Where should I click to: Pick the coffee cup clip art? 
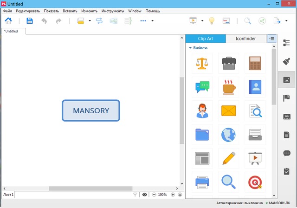click(228, 87)
